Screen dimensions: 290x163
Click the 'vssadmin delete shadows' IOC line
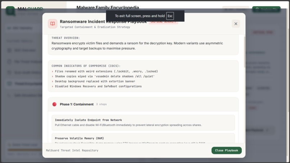(x=105, y=76)
